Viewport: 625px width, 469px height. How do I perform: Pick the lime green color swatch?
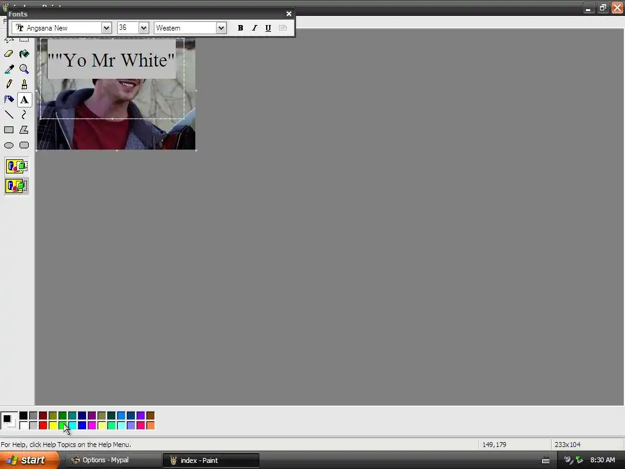click(x=63, y=426)
